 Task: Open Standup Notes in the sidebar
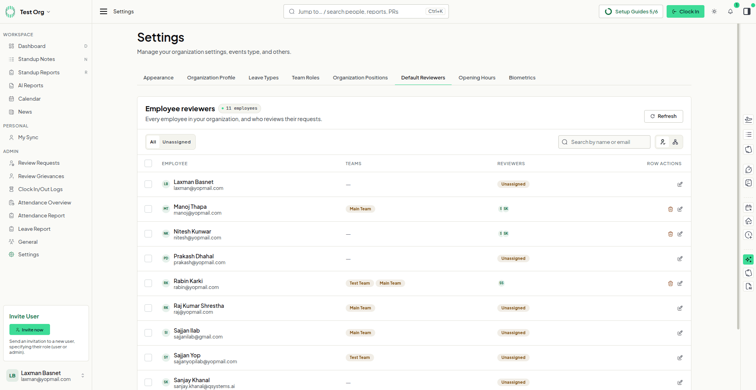coord(37,59)
